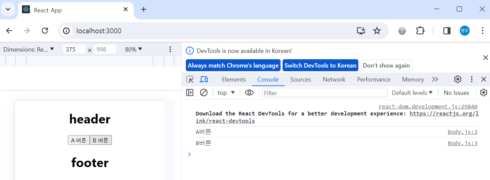Open Body.js:3 link for A버튼 log
Viewport: 490px width, 180px height.
tap(462, 132)
